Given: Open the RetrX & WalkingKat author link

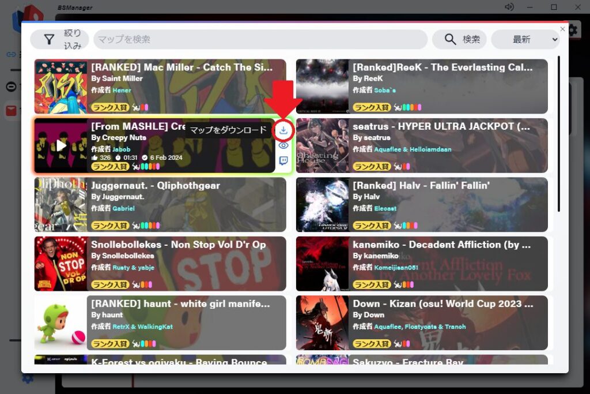Looking at the screenshot, I should point(143,327).
